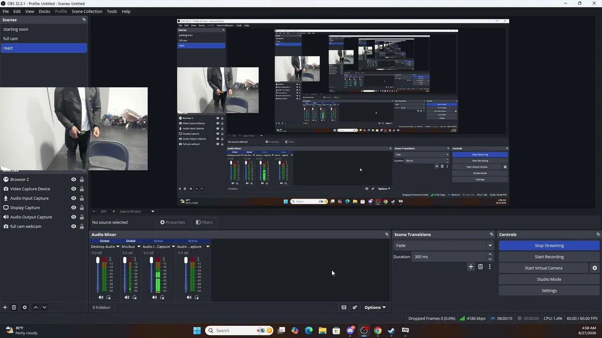Remove transition using trash icon

[x=480, y=267]
